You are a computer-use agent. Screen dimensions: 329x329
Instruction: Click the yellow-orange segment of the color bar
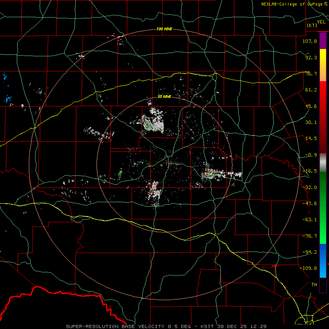click(x=323, y=65)
